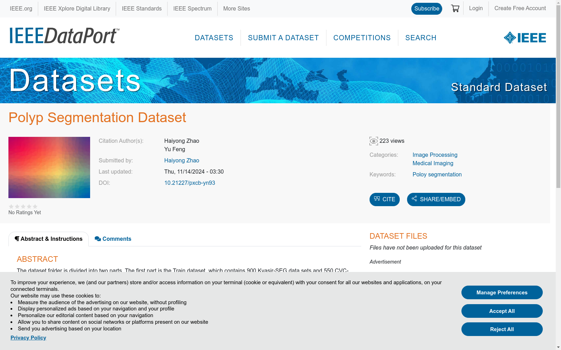Click the Poloy segmentation keyword link
The image size is (561, 350).
pyautogui.click(x=437, y=175)
